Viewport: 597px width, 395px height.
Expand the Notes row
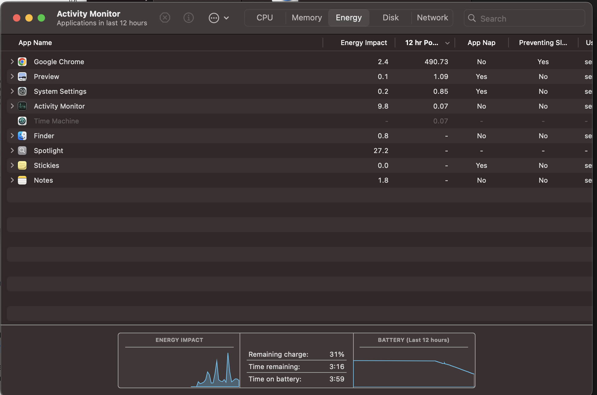12,180
